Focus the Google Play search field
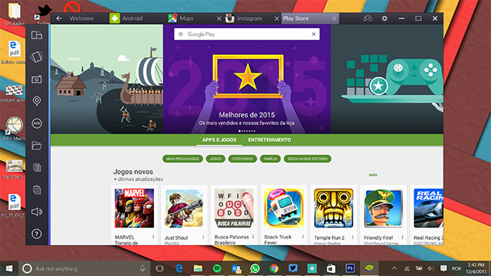The width and height of the screenshot is (491, 276). (247, 34)
